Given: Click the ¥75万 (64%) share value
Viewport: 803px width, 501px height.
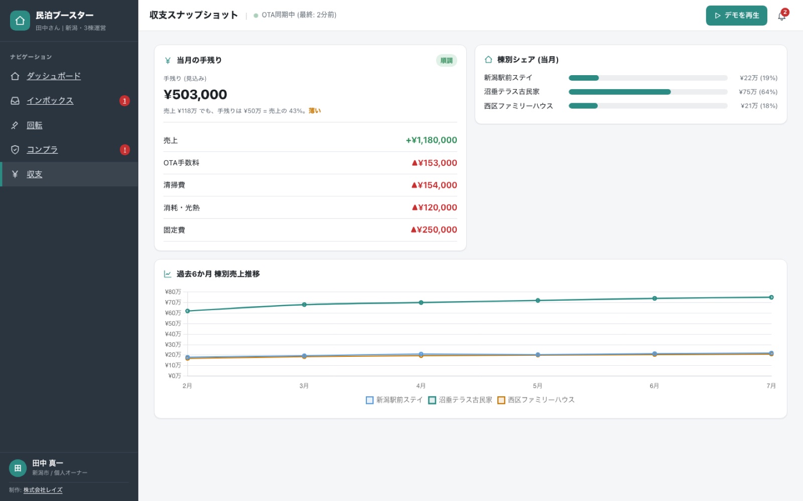Looking at the screenshot, I should click(x=758, y=92).
